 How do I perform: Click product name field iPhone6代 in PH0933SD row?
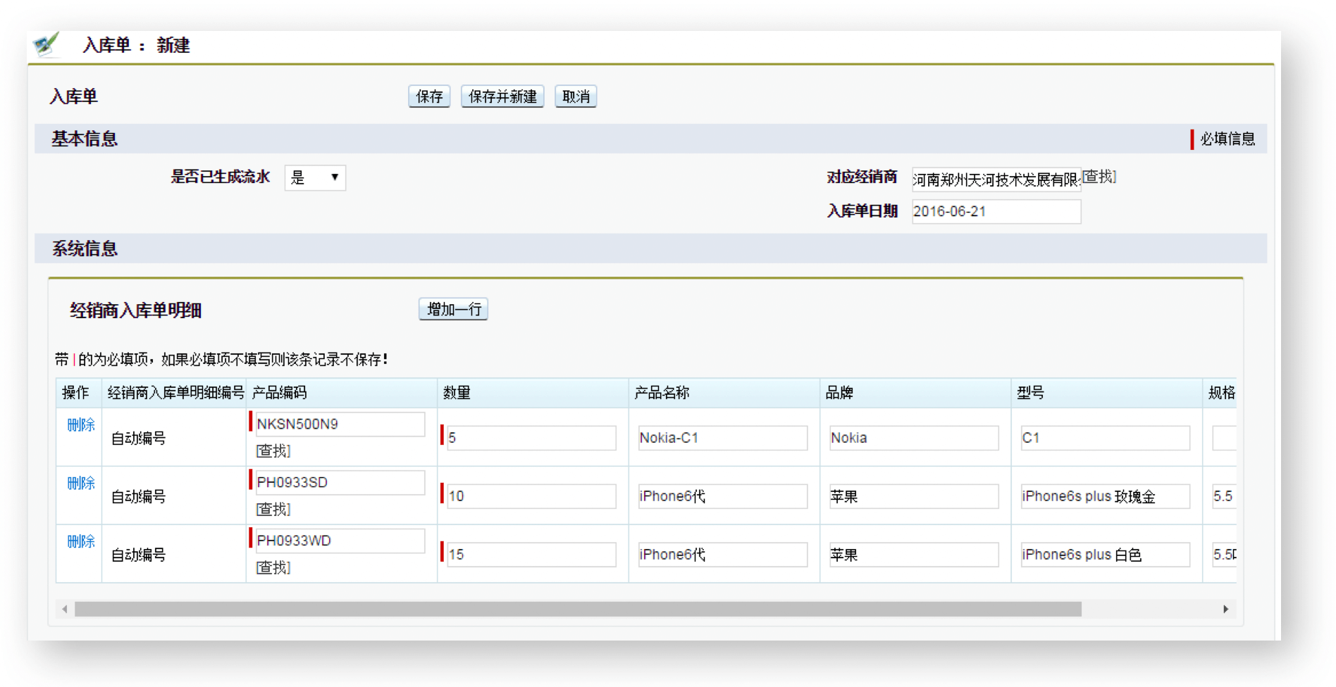tap(722, 496)
